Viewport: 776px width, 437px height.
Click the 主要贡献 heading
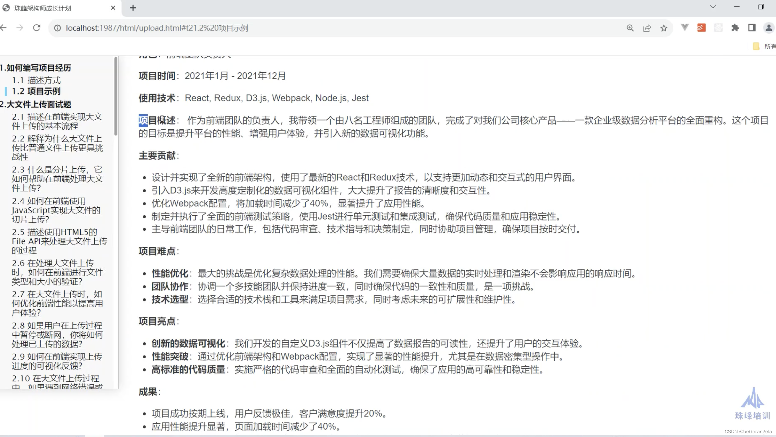click(157, 155)
